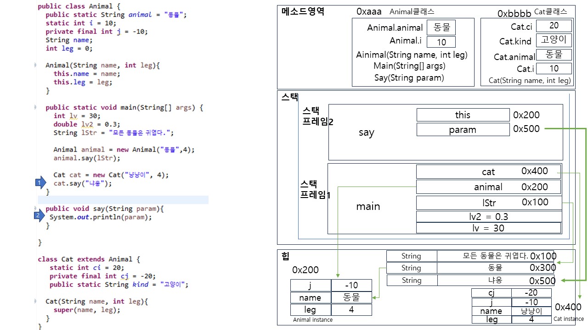
Task: Click the heap String row with address 0x300
Action: pos(471,268)
